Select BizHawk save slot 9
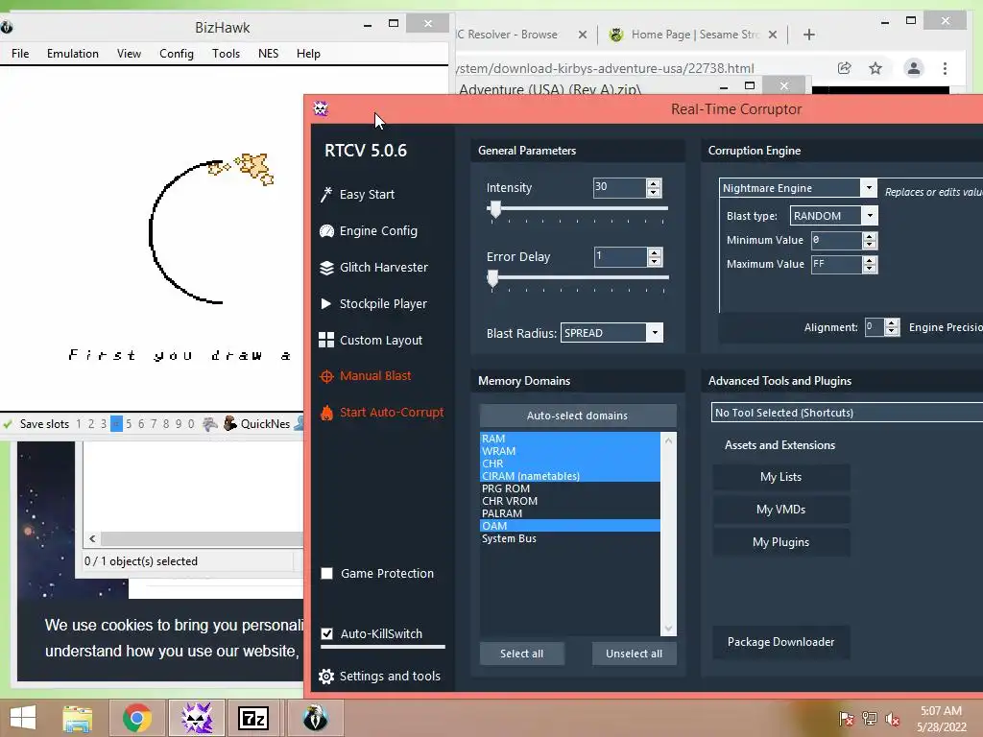 pyautogui.click(x=178, y=423)
